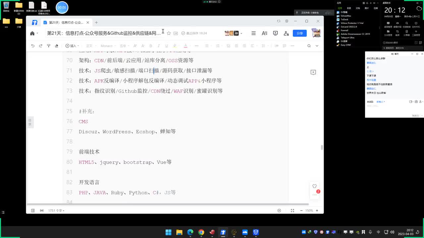Click the move-to-folder icon beside title
The image size is (424, 238).
pyautogui.click(x=176, y=33)
